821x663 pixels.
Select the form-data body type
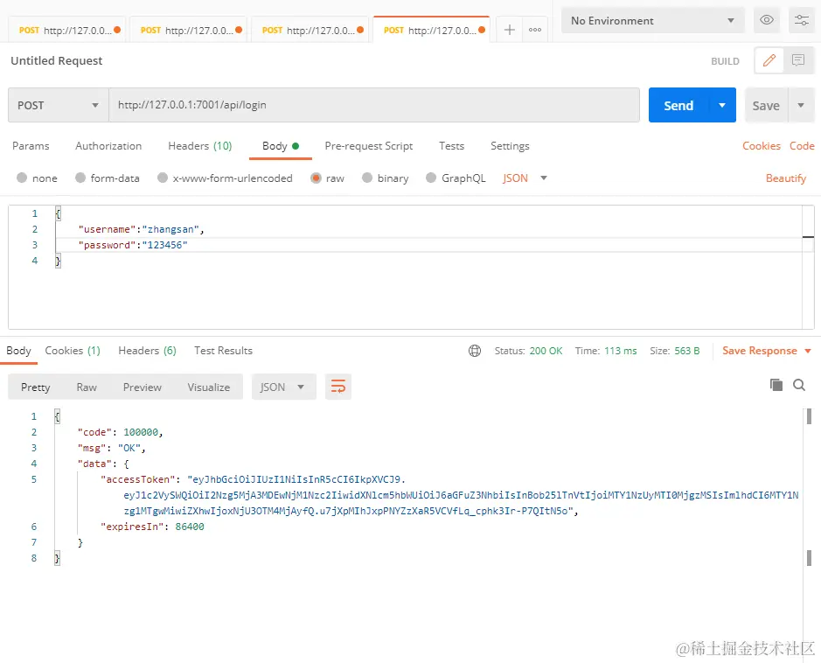pos(108,178)
